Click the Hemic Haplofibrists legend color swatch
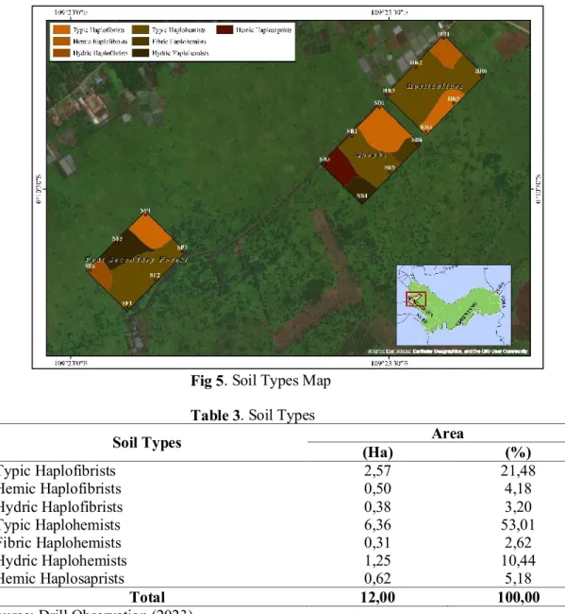Viewport: 565px width, 614px height. 61,42
